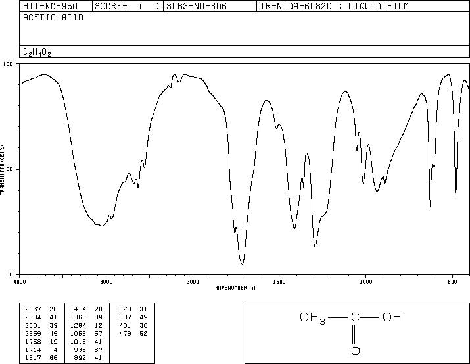
Task: Click the 1500 tick label on x-axis
Action: (279, 282)
